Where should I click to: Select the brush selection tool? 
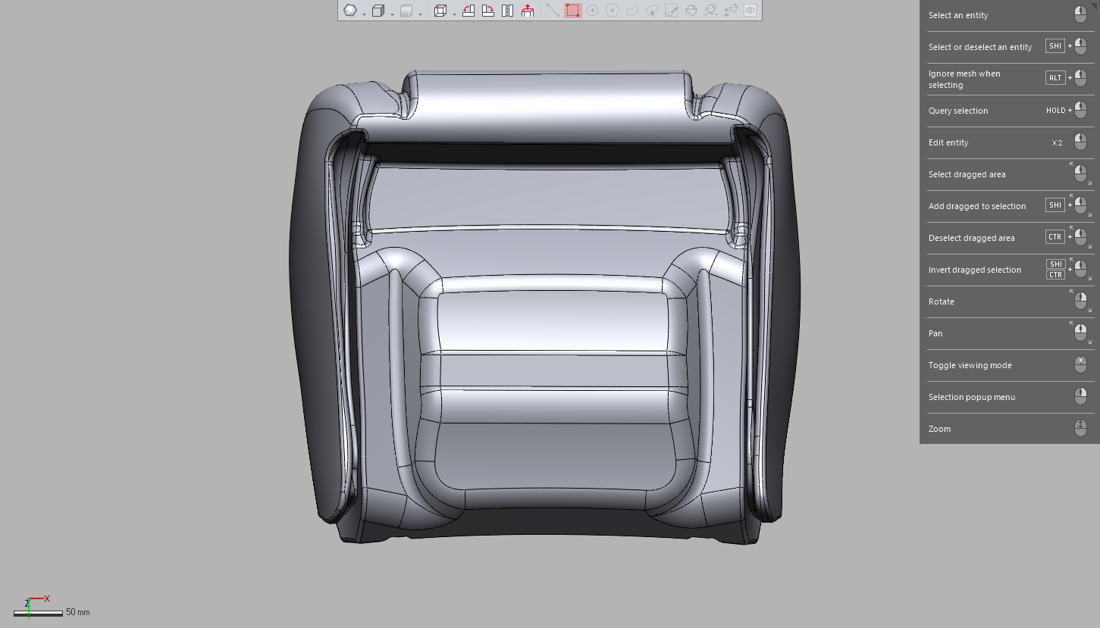coord(672,11)
